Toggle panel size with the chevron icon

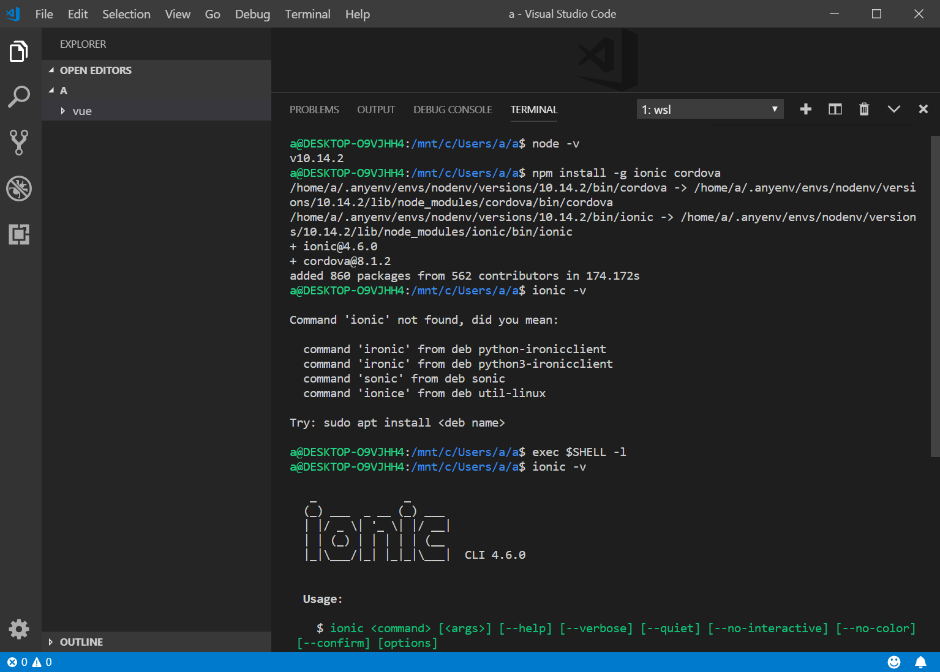coord(894,110)
